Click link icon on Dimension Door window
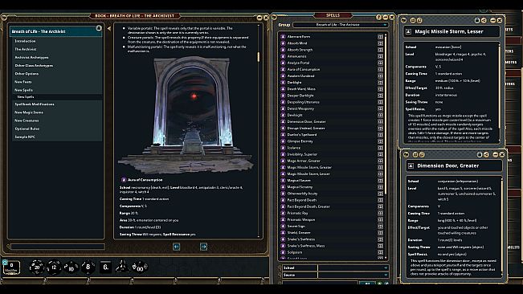The image size is (523, 294). tap(406, 155)
